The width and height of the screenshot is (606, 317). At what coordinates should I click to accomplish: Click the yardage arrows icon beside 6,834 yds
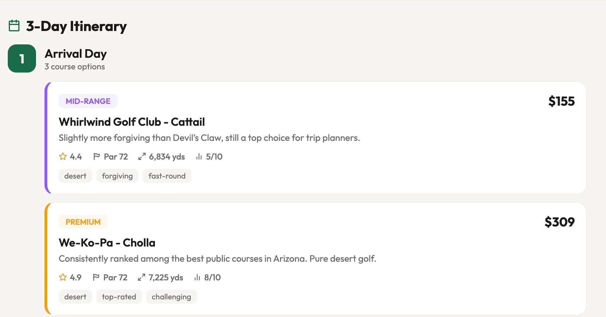pos(142,156)
